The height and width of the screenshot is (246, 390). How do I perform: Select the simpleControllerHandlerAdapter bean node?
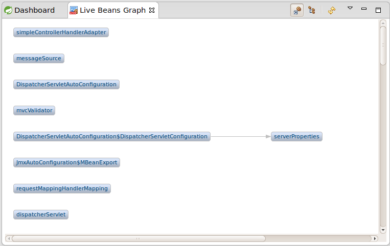61,32
